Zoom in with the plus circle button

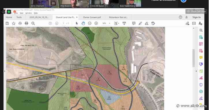pos(96,23)
